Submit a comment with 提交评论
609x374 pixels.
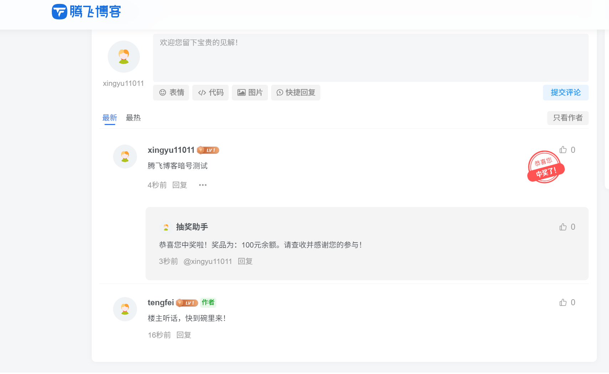click(x=565, y=93)
